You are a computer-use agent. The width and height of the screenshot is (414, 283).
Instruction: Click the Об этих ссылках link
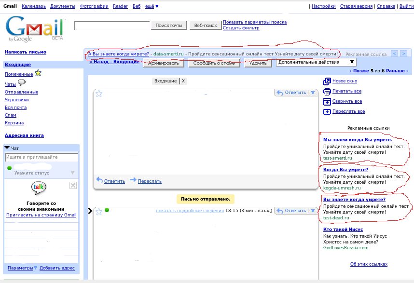click(369, 264)
